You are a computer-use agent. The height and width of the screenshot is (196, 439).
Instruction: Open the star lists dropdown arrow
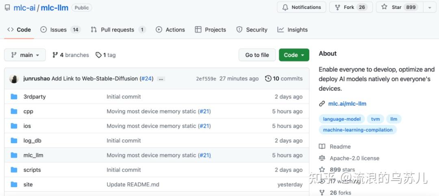point(430,7)
